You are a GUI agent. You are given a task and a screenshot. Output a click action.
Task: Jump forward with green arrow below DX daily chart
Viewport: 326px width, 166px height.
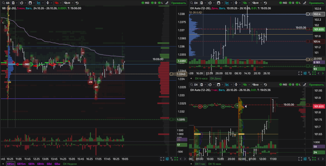(323, 73)
